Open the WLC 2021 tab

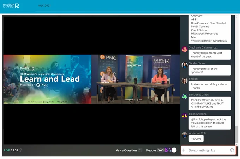coord(44,6)
